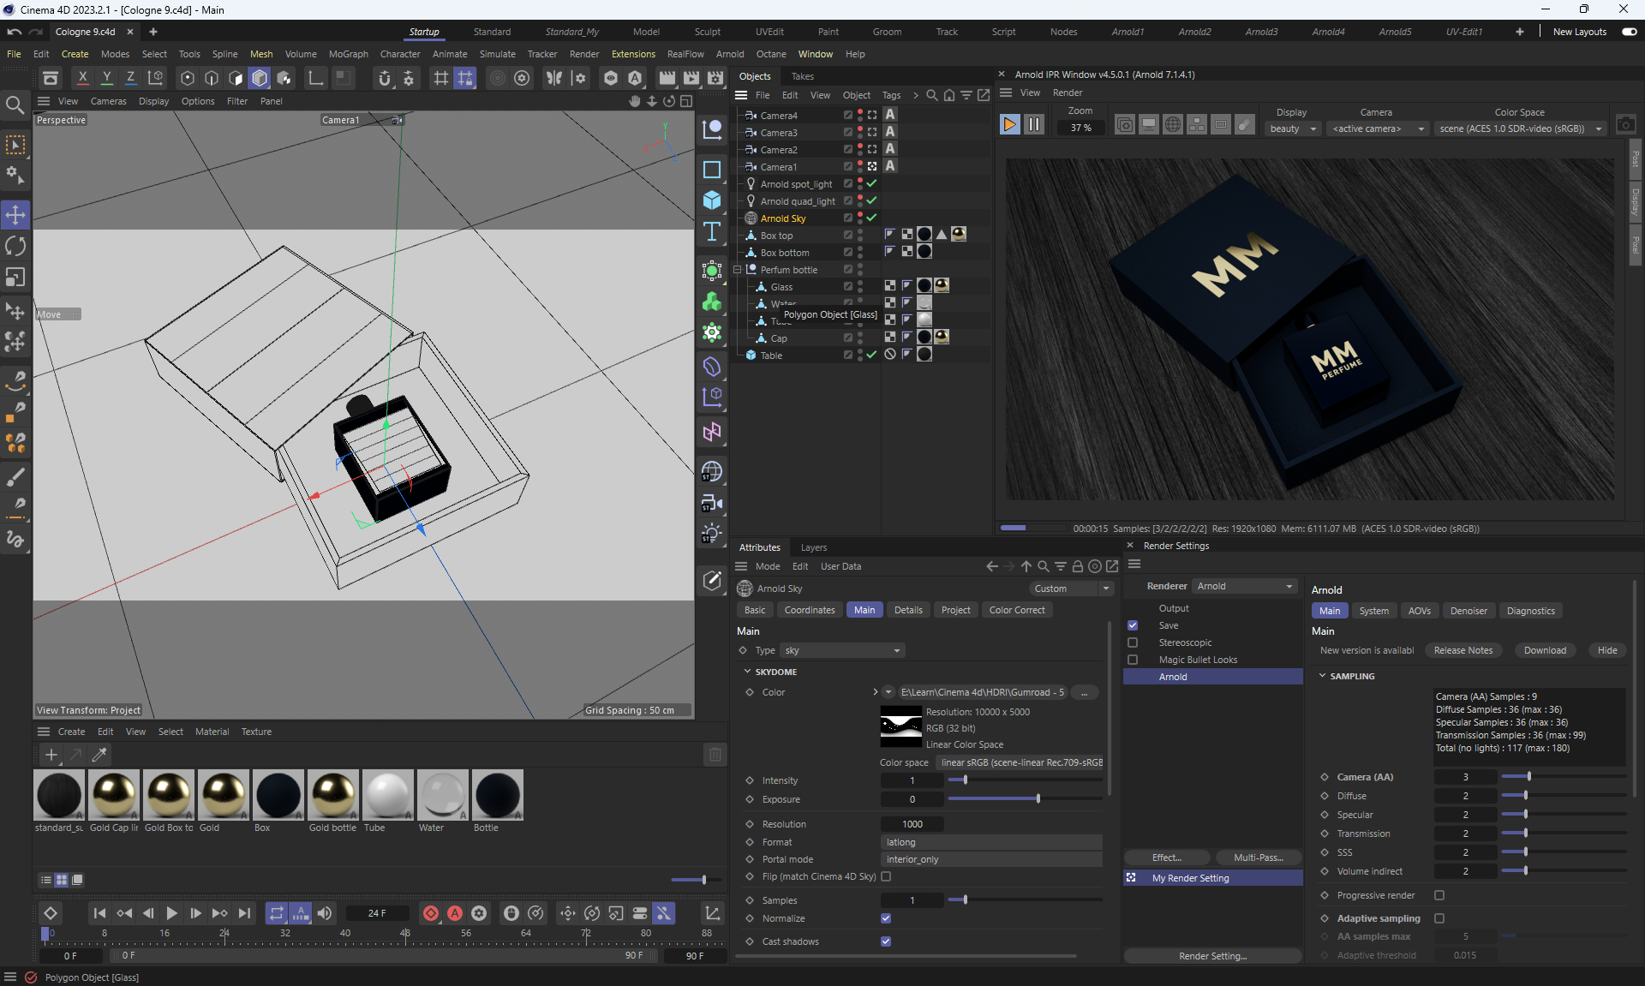Pause the Arnold IPR render
The width and height of the screenshot is (1645, 986).
[1034, 125]
